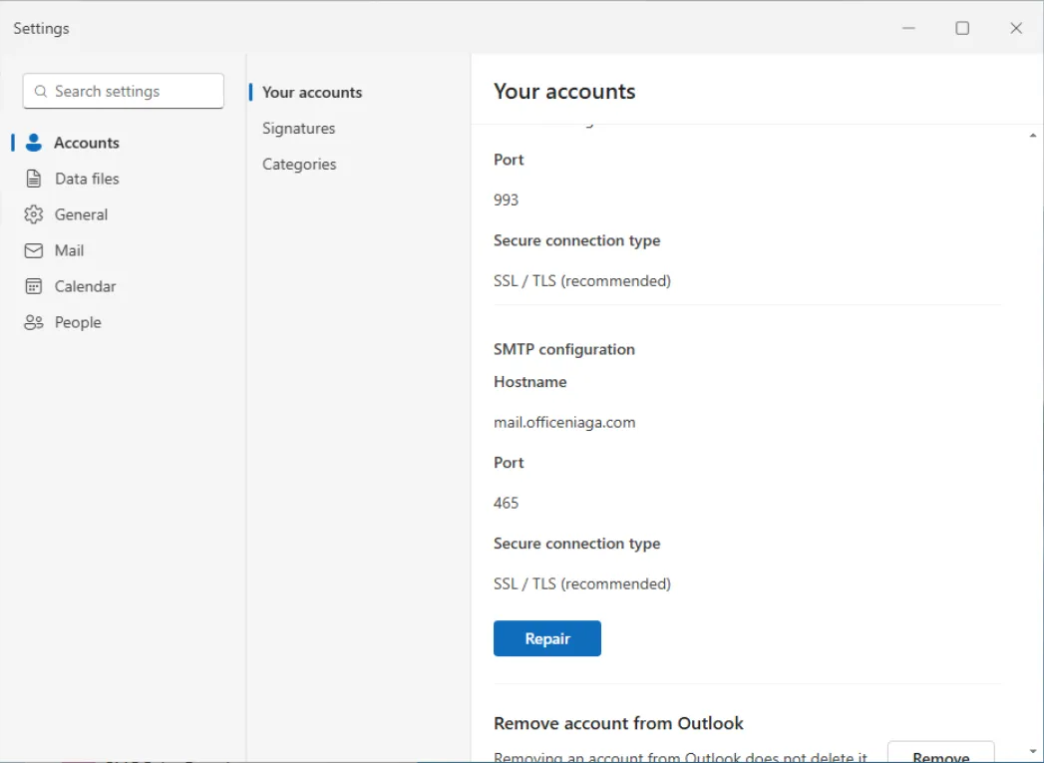Viewport: 1044px width, 763px height.
Task: Click the Remove account button
Action: pos(941,752)
